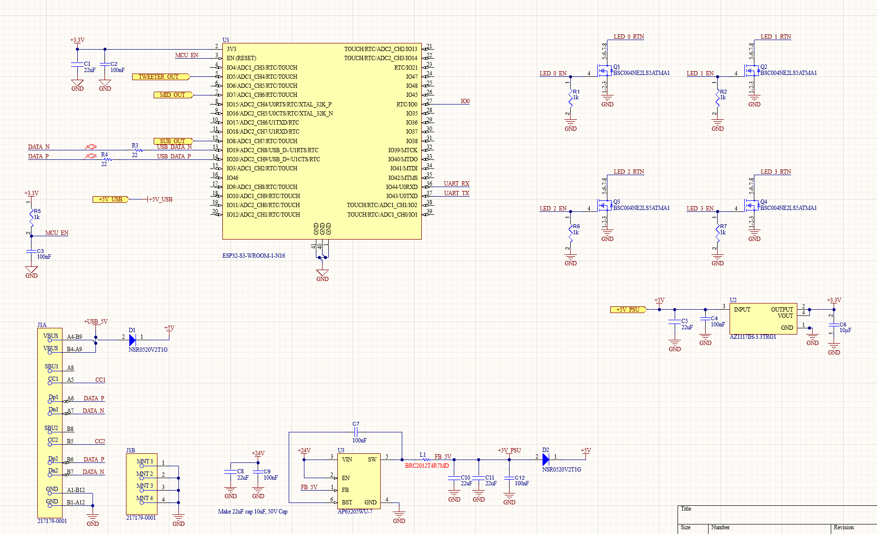Select diode D2 NSR0520V2T1G symbol
This screenshot has width=877, height=534.
(x=546, y=460)
